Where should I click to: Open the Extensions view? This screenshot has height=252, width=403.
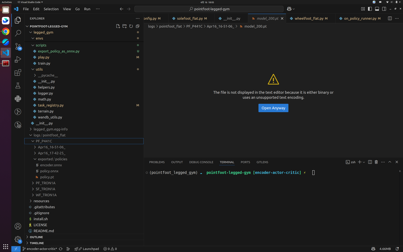pyautogui.click(x=18, y=73)
